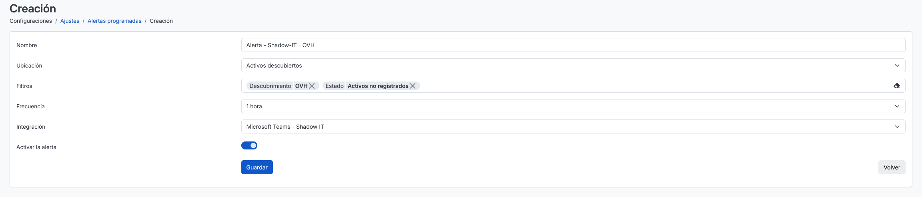
Task: Click the Ubicación label
Action: [29, 66]
